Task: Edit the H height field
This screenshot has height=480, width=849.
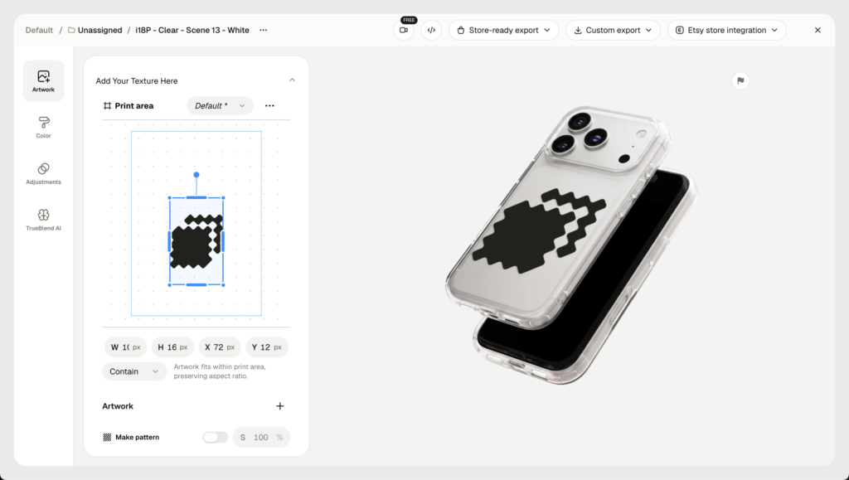Action: pos(172,347)
